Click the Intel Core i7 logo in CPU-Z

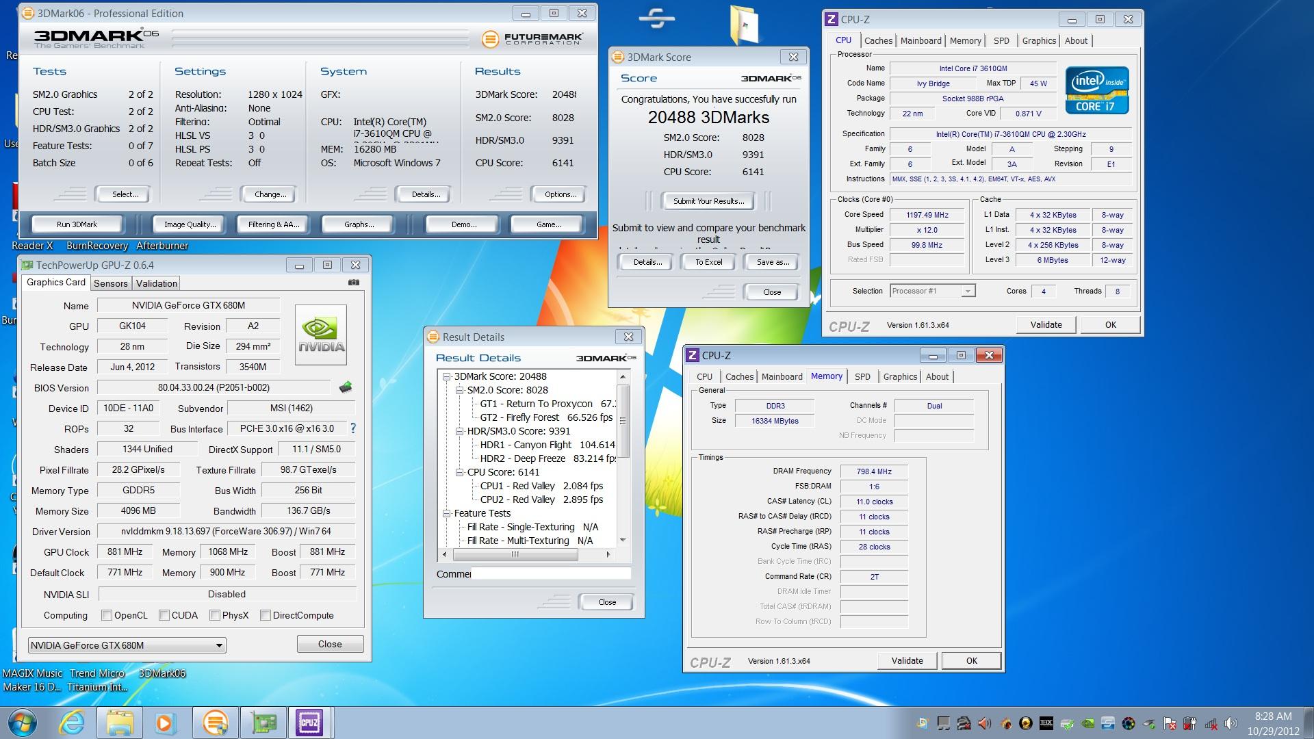tap(1096, 90)
